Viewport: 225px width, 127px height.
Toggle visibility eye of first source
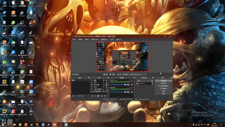[103, 80]
